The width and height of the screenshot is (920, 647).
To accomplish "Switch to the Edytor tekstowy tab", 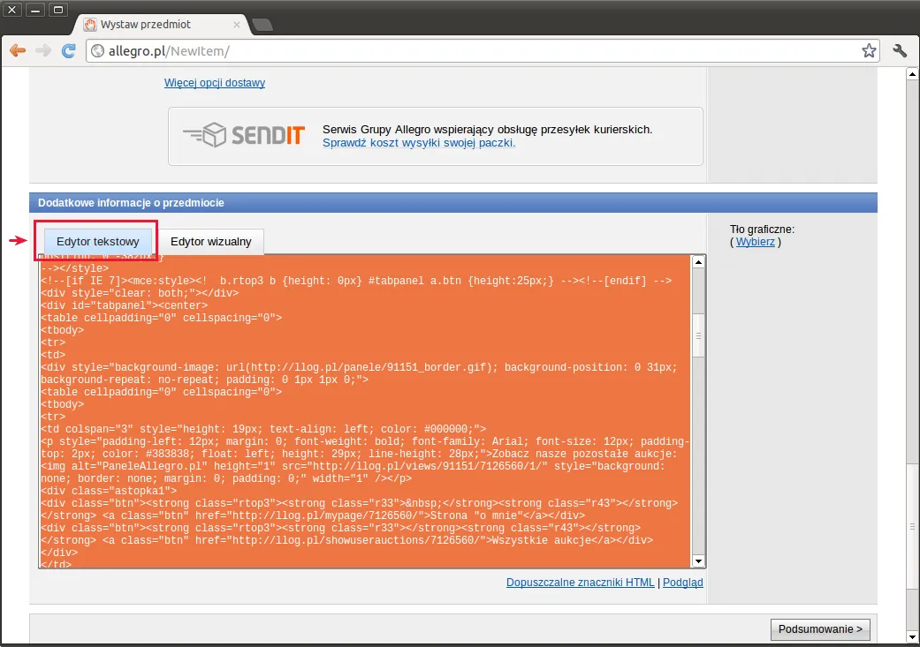I will coord(98,241).
